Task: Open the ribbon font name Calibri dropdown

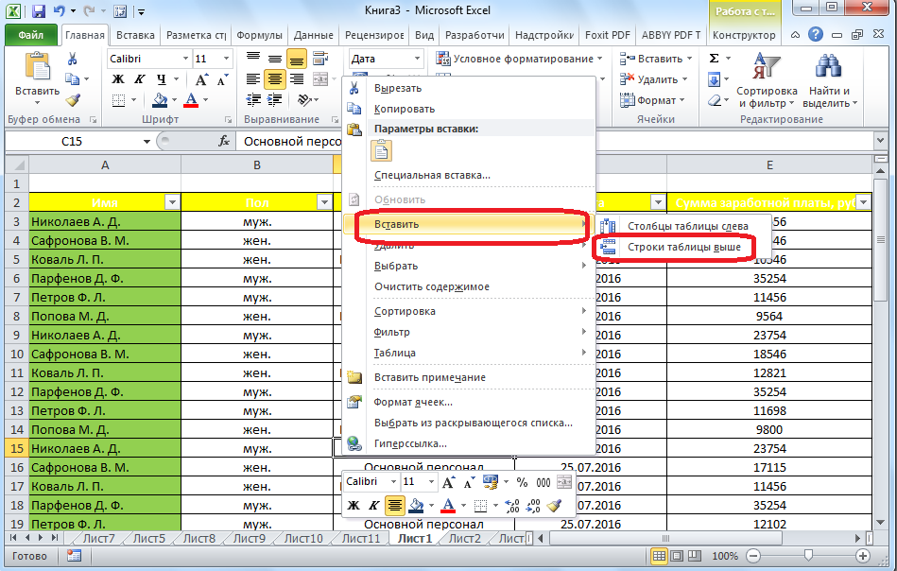Action: click(x=183, y=59)
